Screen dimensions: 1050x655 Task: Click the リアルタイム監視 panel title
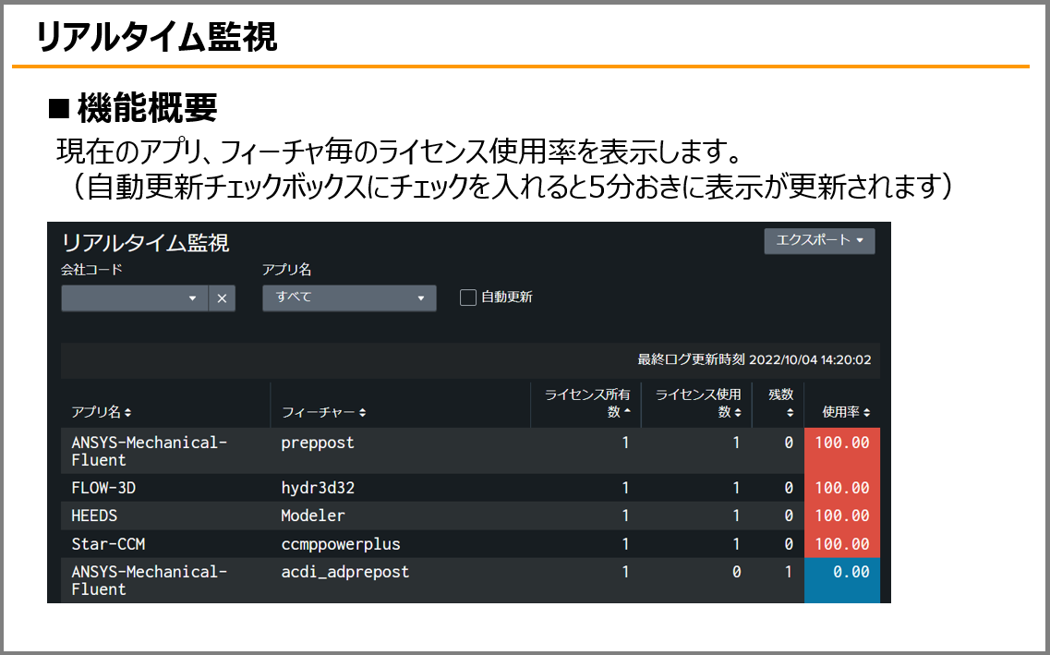[x=145, y=242]
